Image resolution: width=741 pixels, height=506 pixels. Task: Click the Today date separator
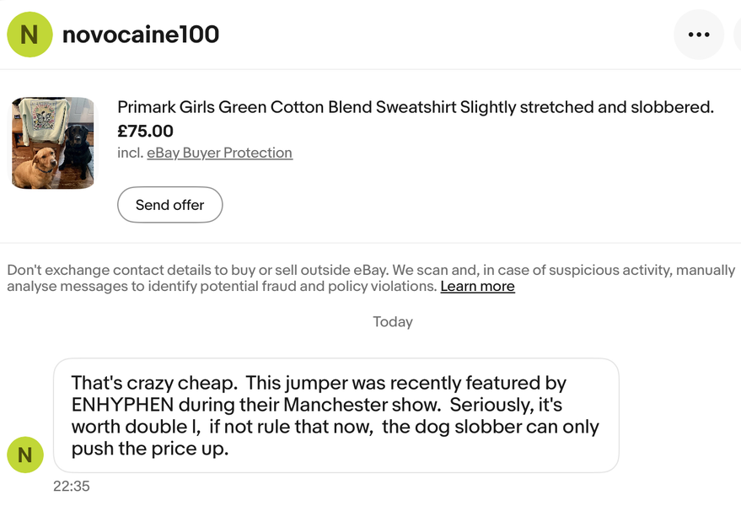click(x=393, y=321)
